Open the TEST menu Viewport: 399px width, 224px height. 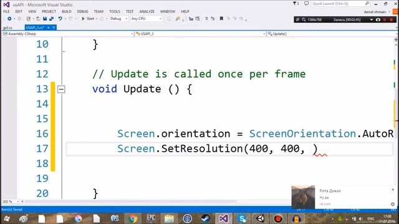130,11
